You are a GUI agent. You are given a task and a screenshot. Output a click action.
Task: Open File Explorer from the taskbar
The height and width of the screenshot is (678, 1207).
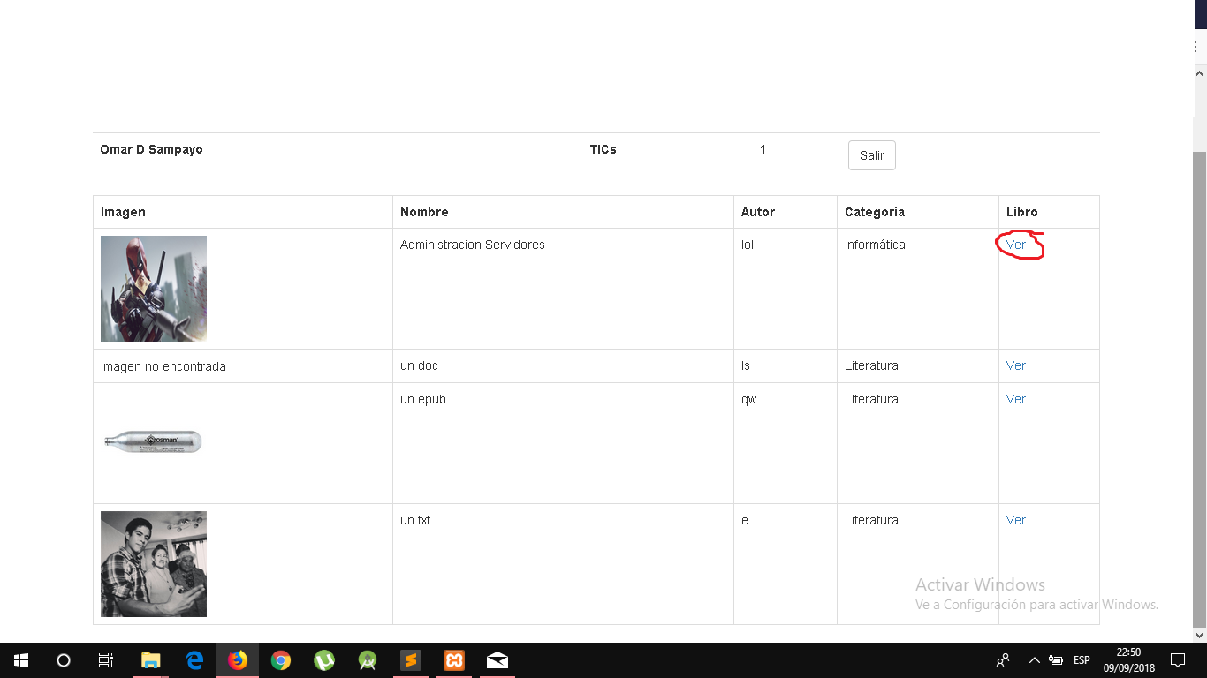click(151, 660)
